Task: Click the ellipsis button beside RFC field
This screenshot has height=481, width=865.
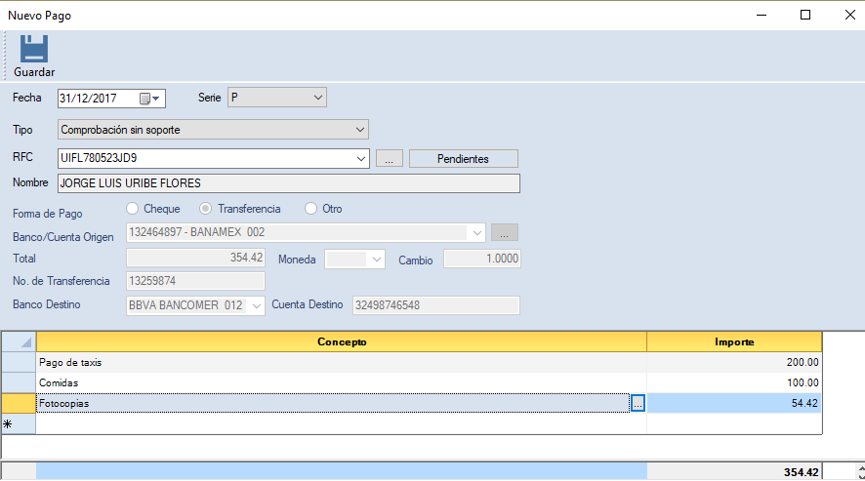Action: 389,158
